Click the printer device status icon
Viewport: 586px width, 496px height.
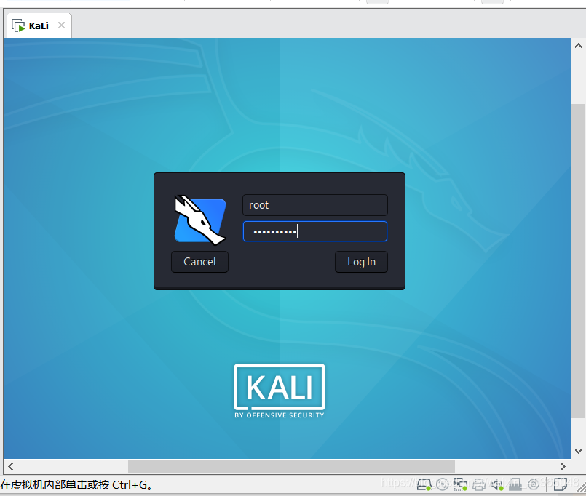pyautogui.click(x=479, y=484)
